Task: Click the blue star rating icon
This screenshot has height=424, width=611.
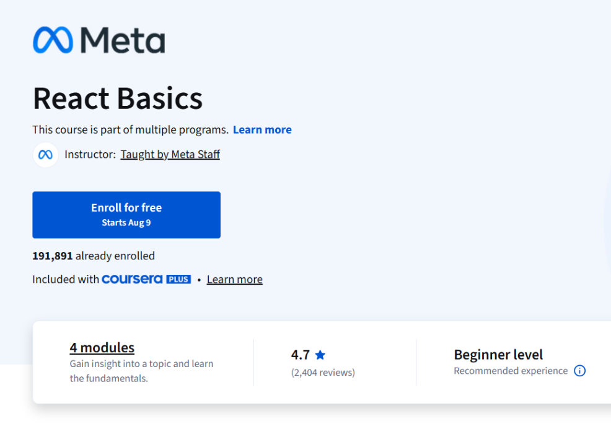Action: pyautogui.click(x=320, y=354)
